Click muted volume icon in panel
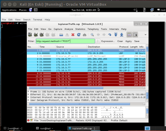 point(135,10)
